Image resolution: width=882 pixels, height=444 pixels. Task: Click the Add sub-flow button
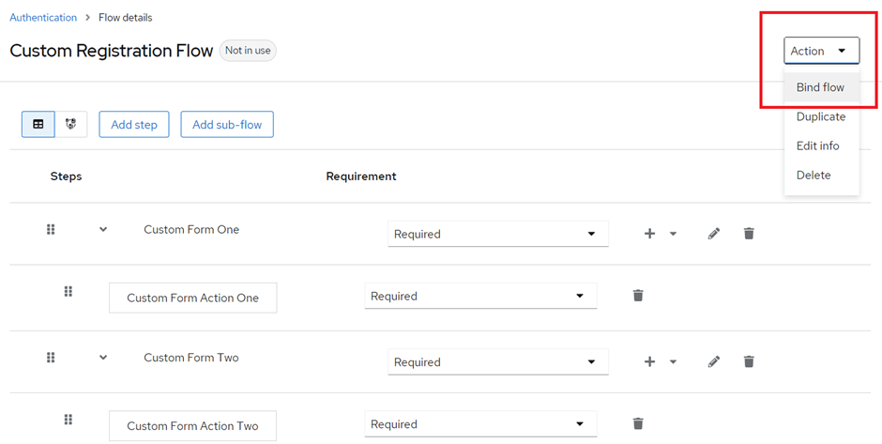tap(227, 124)
